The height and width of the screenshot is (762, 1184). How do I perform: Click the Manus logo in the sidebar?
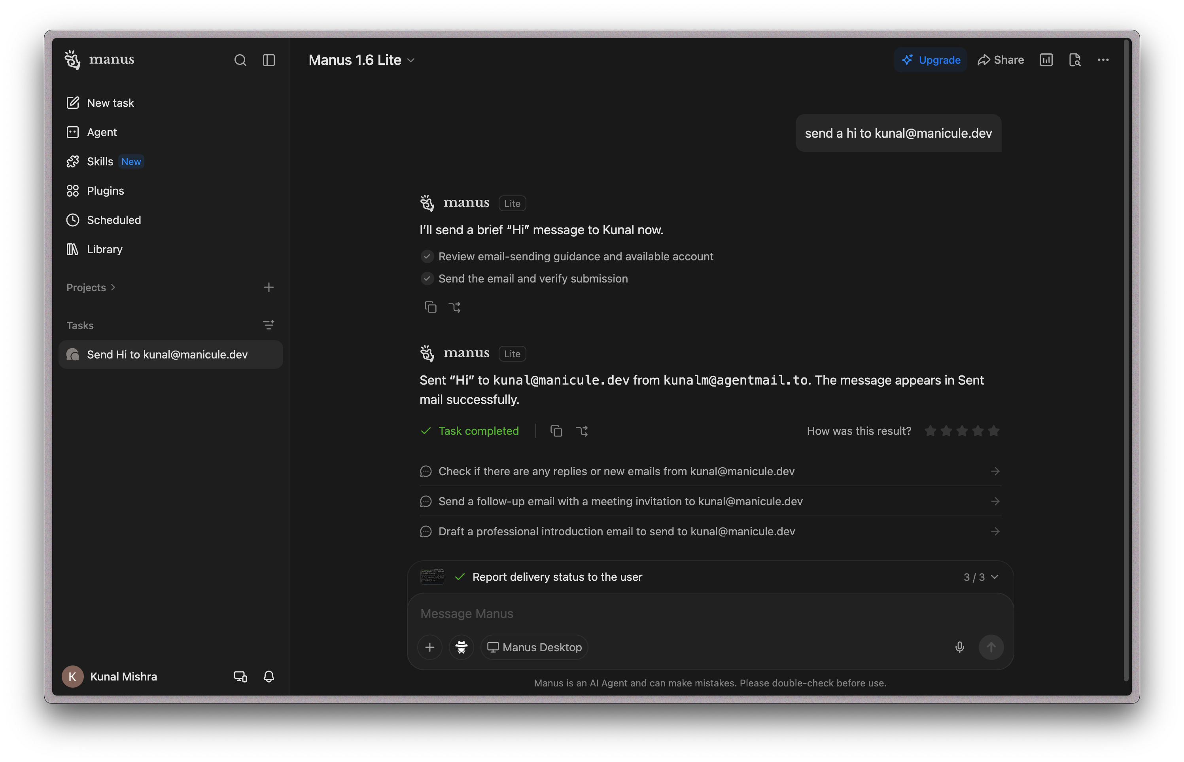click(99, 59)
